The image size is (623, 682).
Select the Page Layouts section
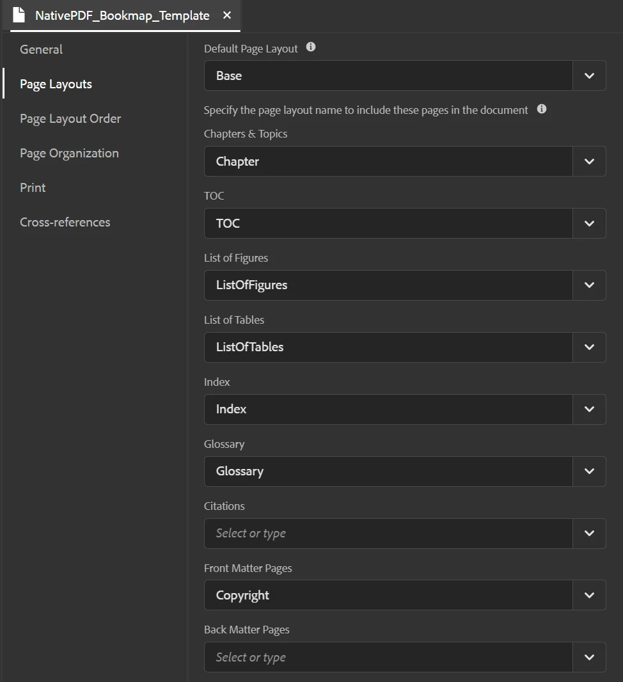click(x=56, y=84)
